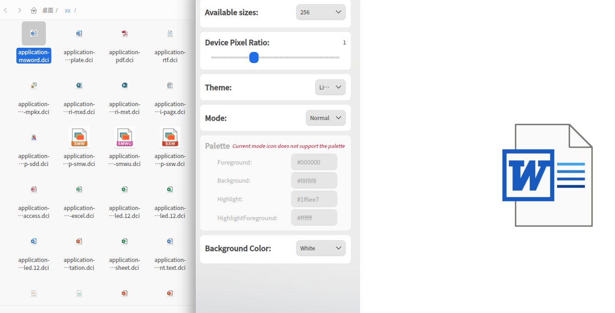Go forward with the right arrow
Screen dimensions: 615x313
(19, 10)
